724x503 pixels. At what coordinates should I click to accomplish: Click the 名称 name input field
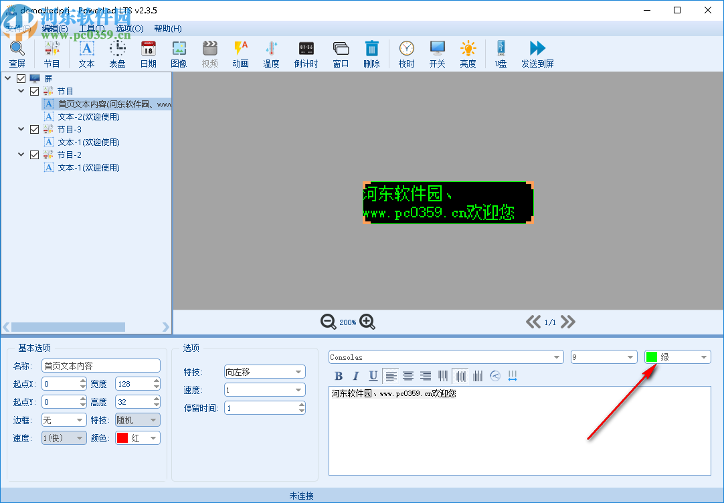pos(100,366)
